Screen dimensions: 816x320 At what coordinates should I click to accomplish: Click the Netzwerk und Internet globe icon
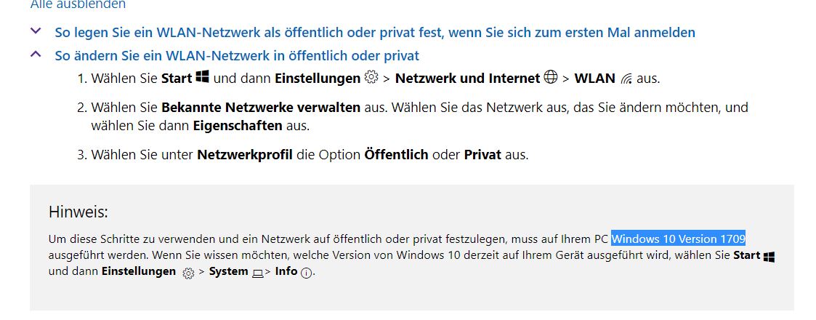click(550, 78)
